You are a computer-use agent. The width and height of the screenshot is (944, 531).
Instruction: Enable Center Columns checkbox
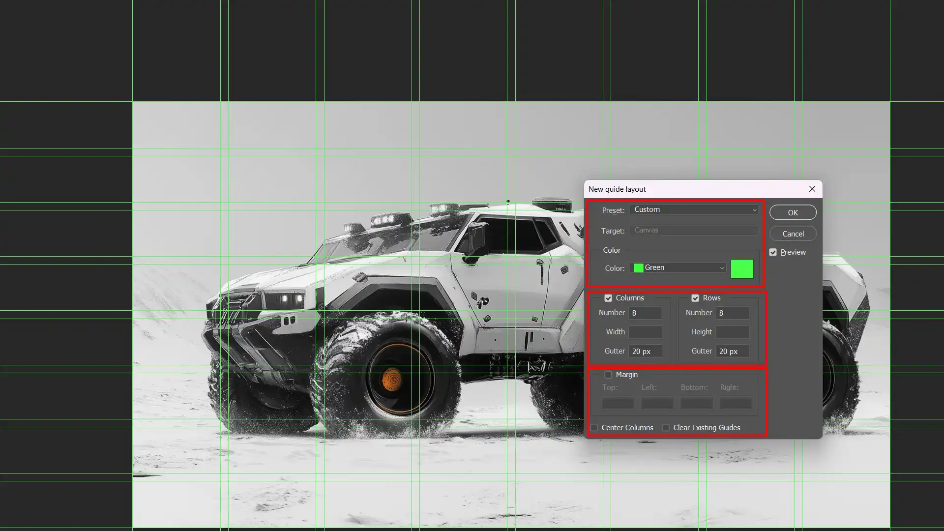pyautogui.click(x=594, y=428)
